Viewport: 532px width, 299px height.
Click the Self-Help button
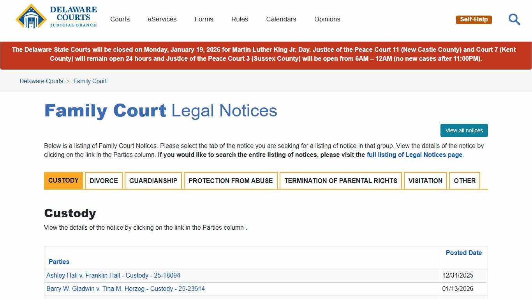pos(474,19)
